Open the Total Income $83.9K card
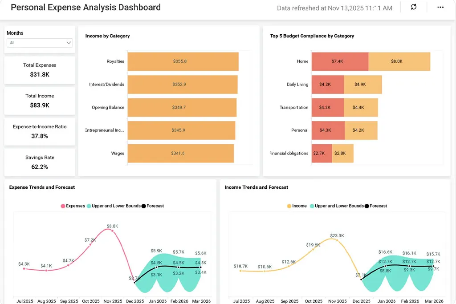Screen dimensions: 456x304 40,101
